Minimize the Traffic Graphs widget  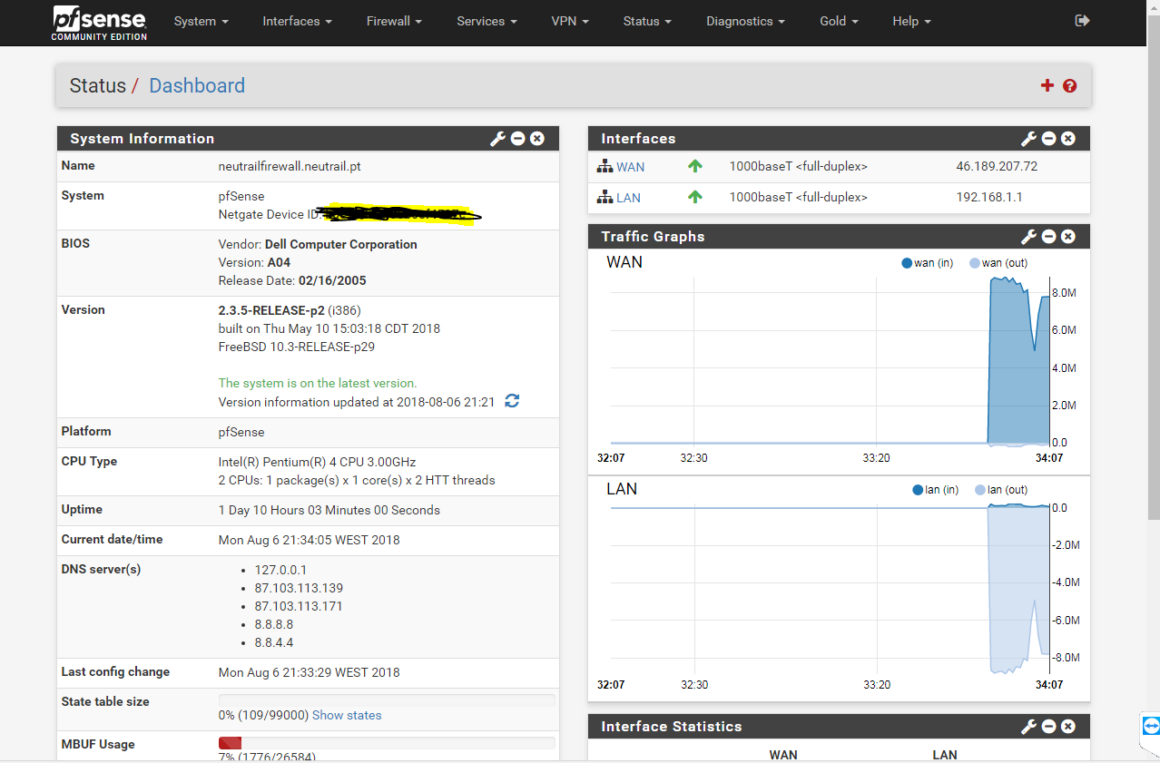click(1048, 237)
